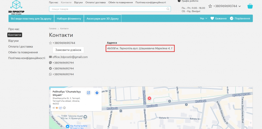262x129 pixels.
Task: Open Аксесуари для 3D Друку category
Action: [x=103, y=18]
